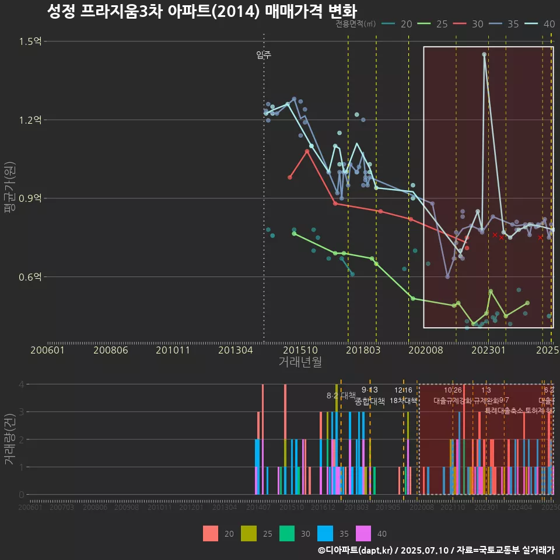
Task: Click the 특례대출축소 annotation text
Action: point(504,411)
